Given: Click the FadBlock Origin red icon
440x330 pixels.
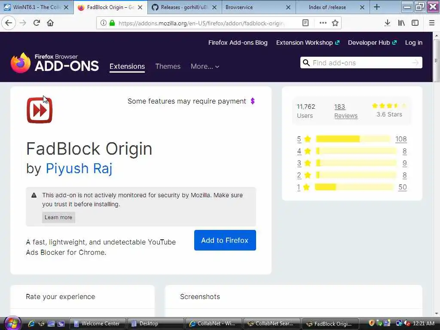Looking at the screenshot, I should (x=40, y=110).
